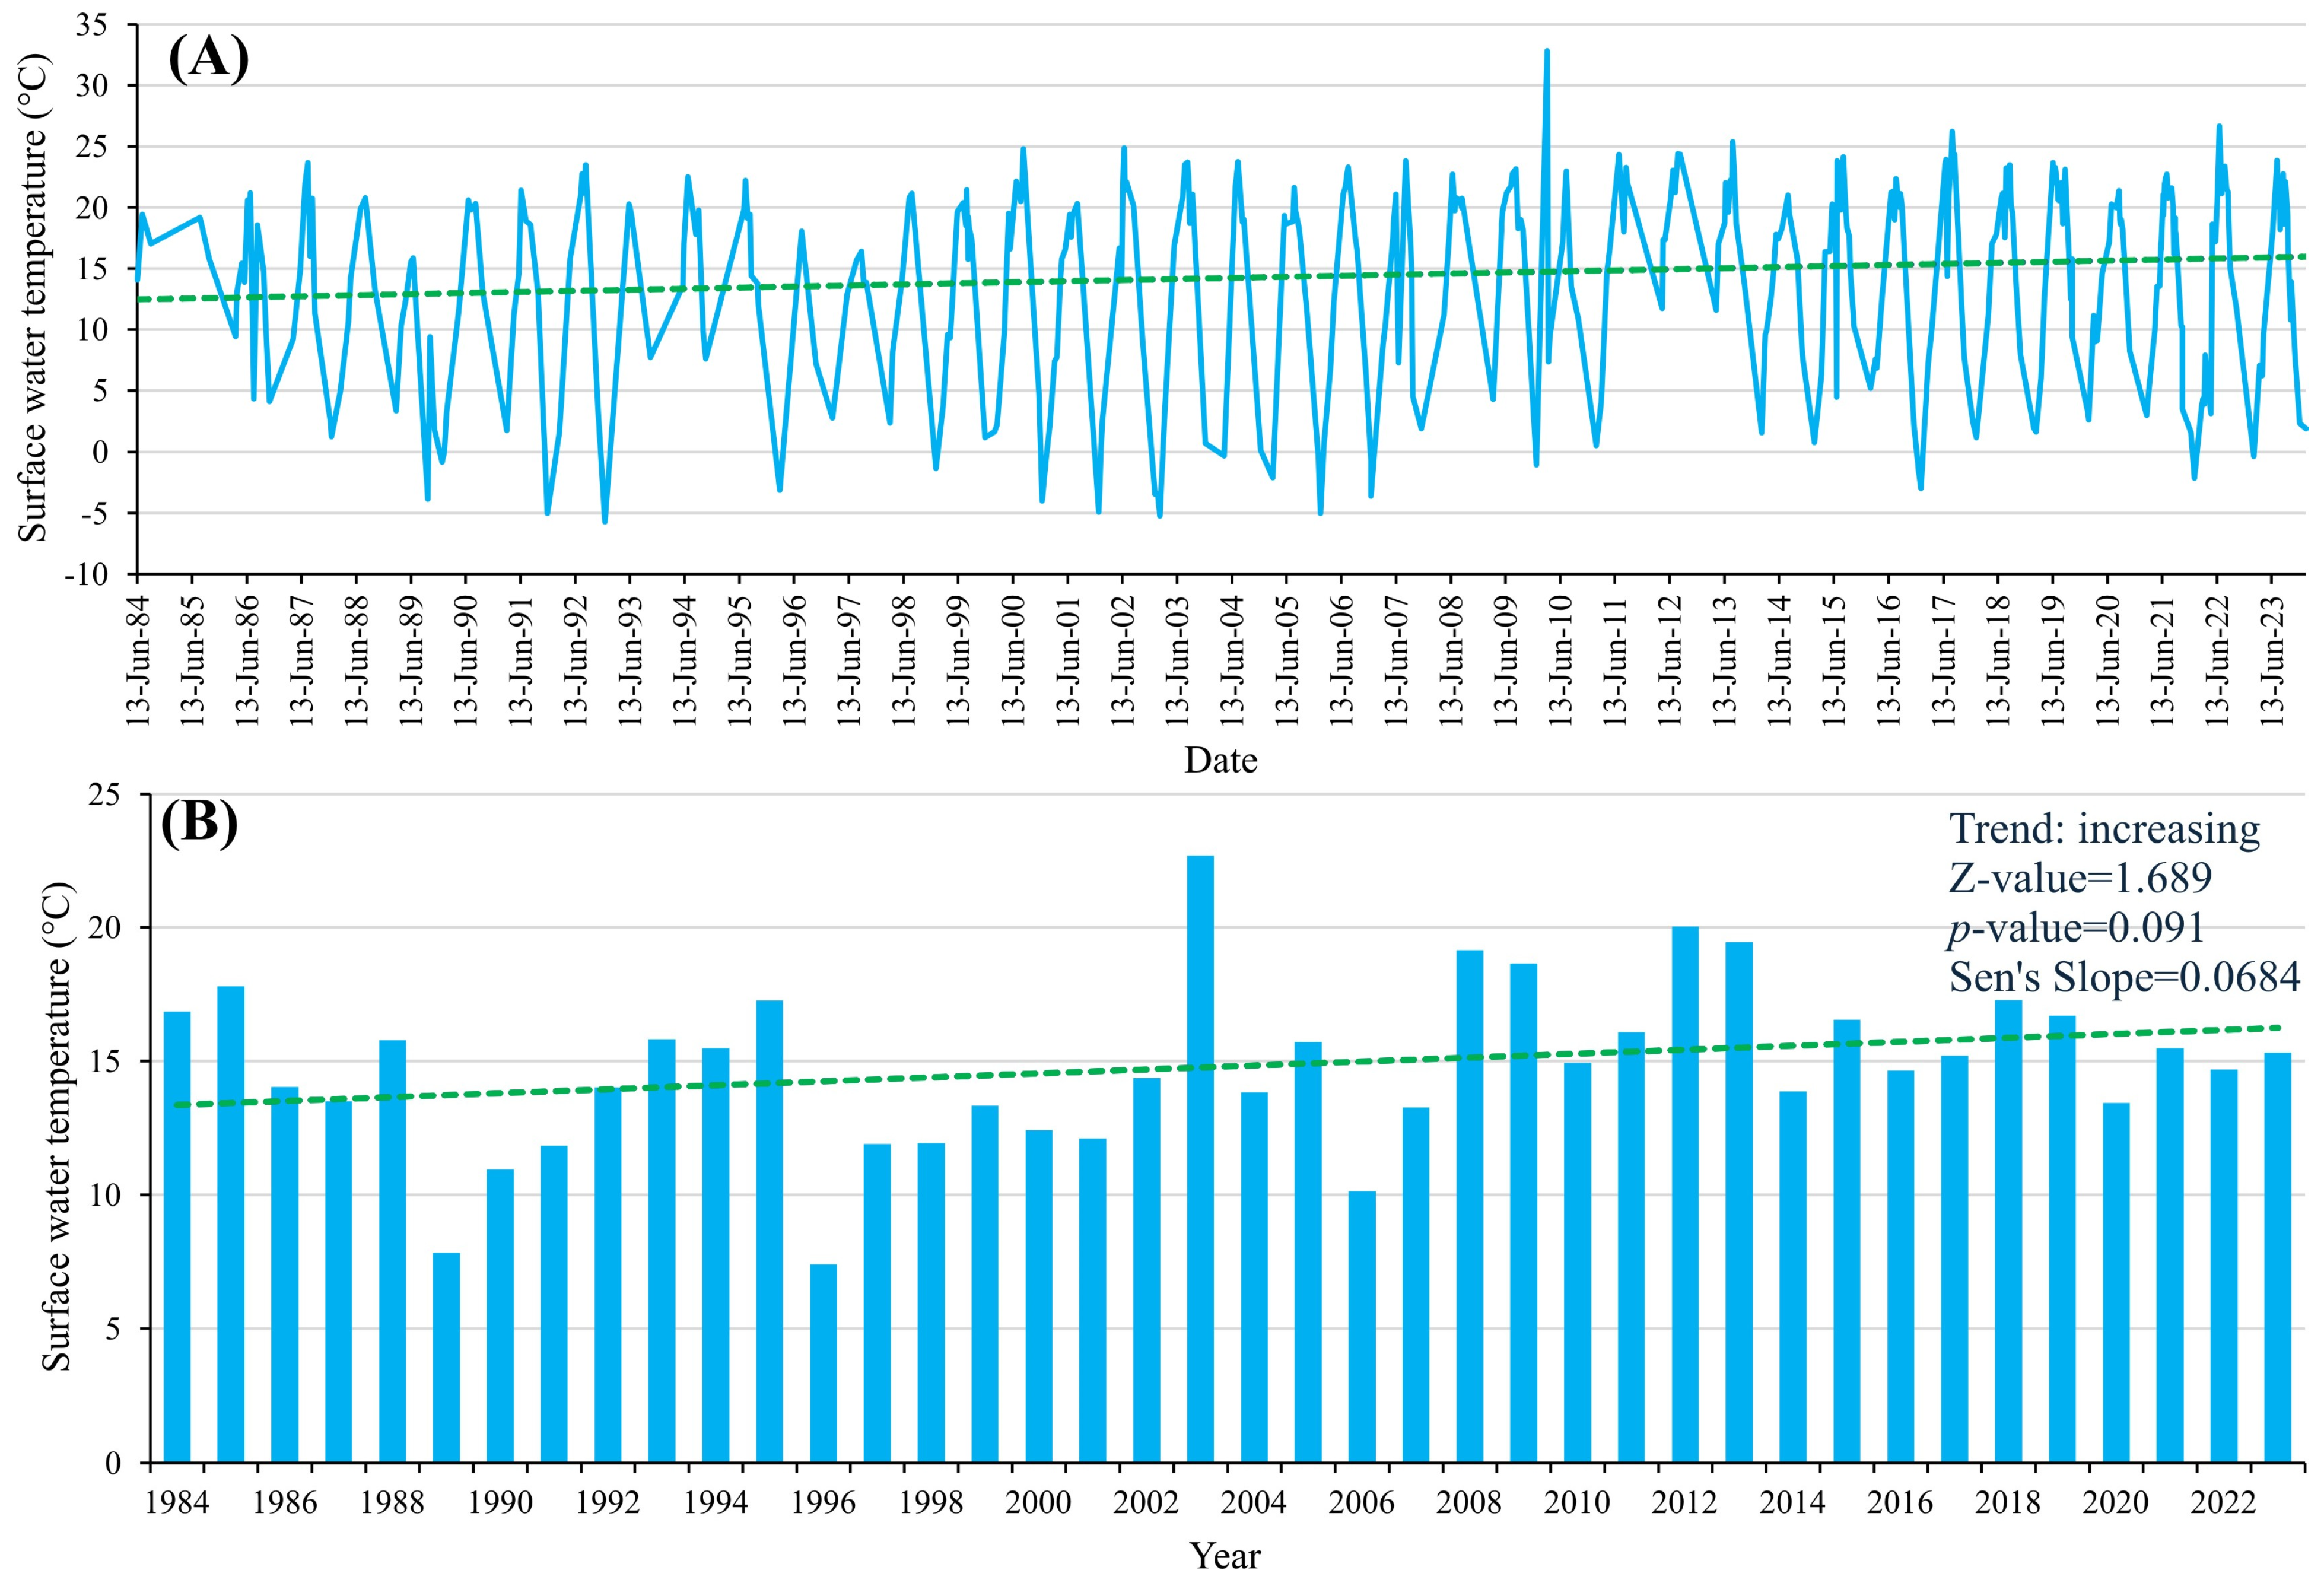
Task: Click the 'Year' x-axis title
Action: (x=1225, y=1556)
